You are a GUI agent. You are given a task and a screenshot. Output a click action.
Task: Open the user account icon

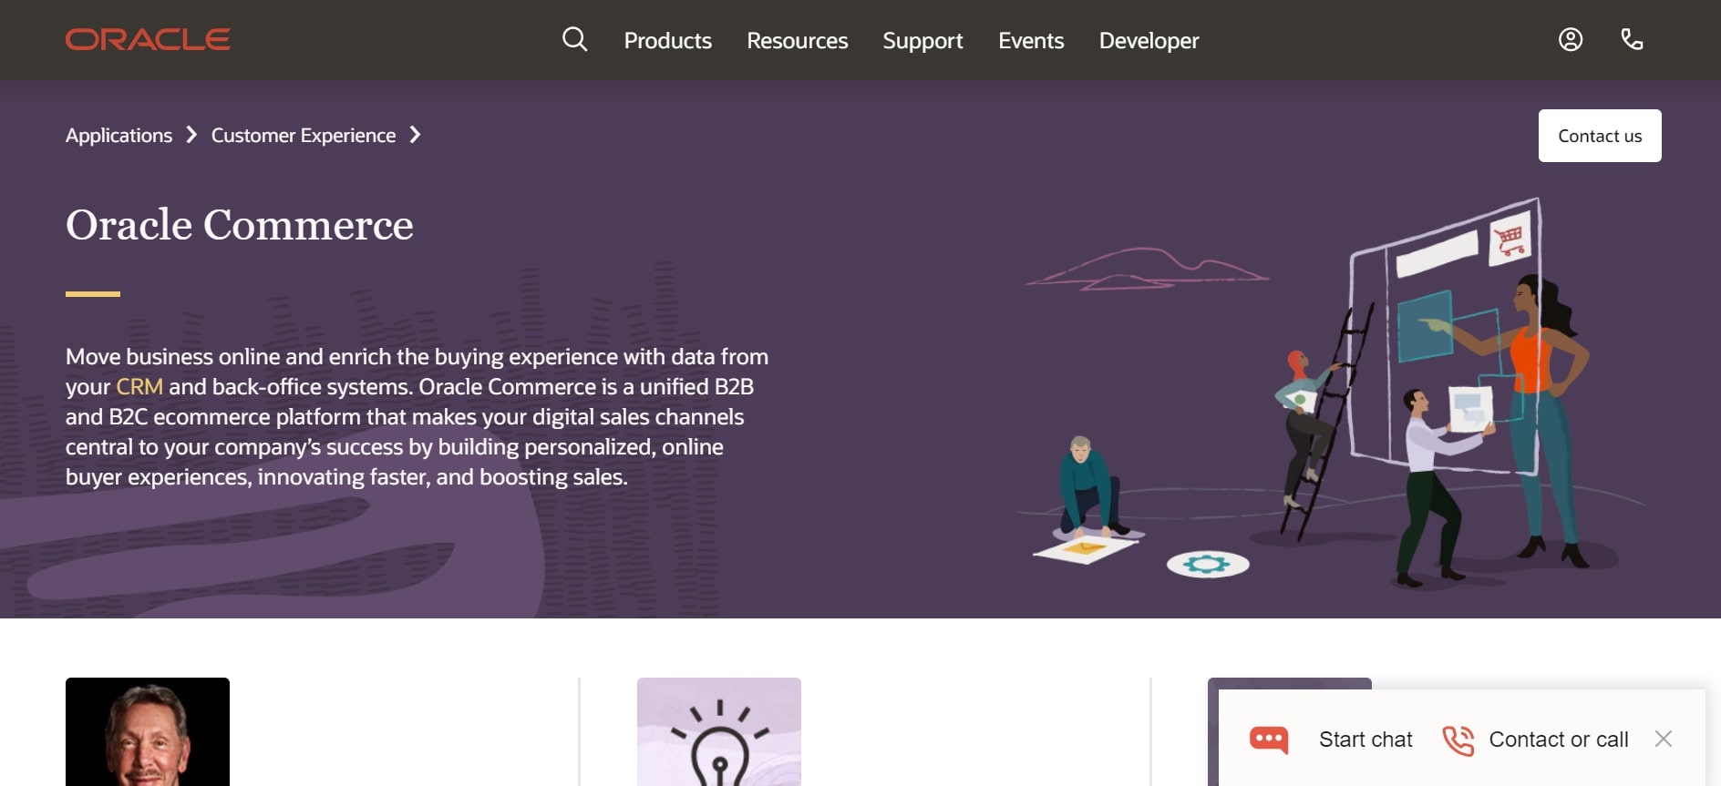[x=1570, y=39]
